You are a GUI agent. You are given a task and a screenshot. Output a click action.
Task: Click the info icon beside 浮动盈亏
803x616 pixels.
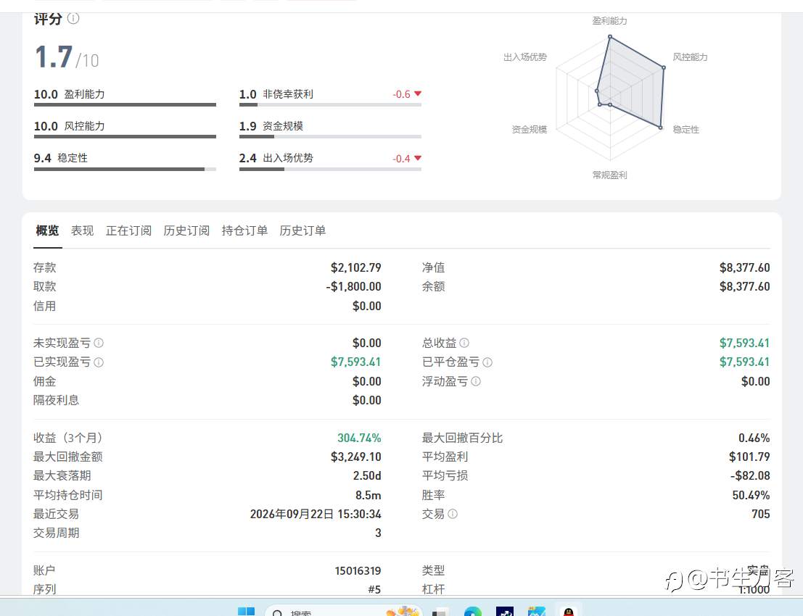click(476, 381)
